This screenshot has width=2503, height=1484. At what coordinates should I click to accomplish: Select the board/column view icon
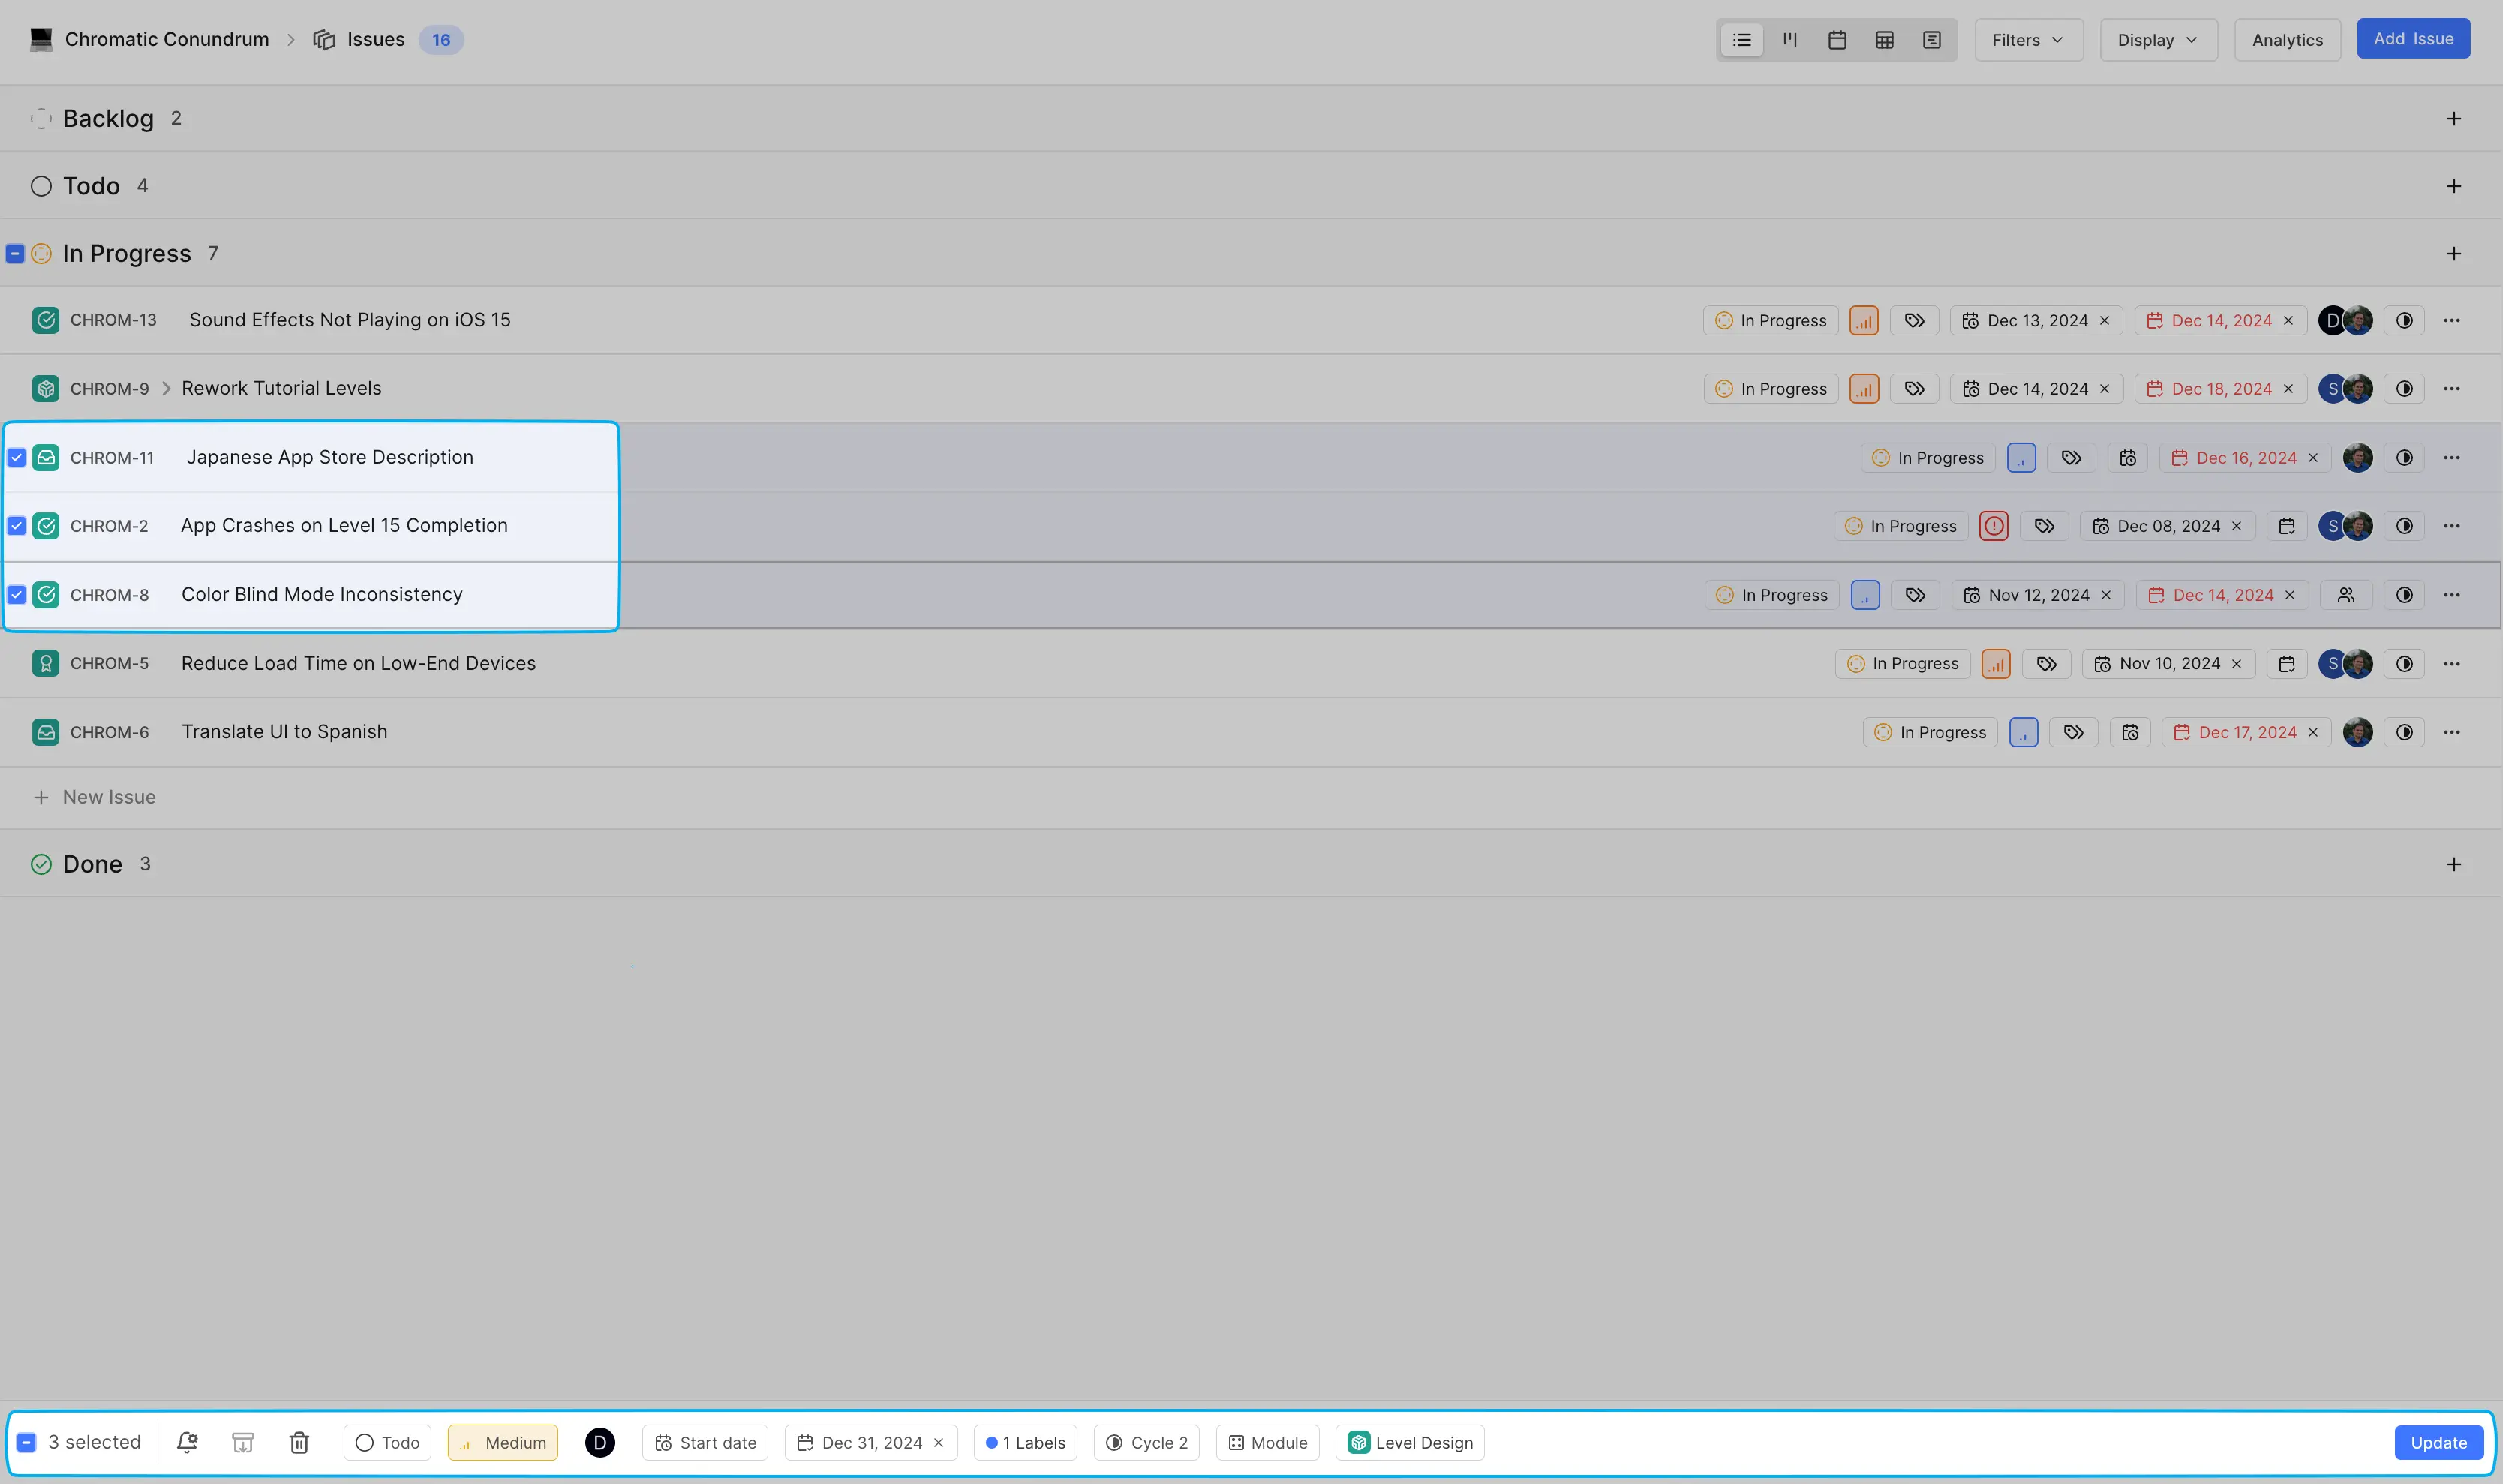click(x=1791, y=37)
